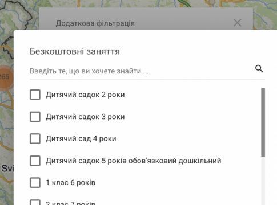277x205 pixels.
Task: Select checkbox for Дитячий садок 5 років обов'язковий дошкільний
Action: point(35,161)
